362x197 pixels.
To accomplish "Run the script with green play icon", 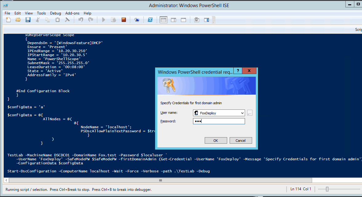I will (x=103, y=20).
